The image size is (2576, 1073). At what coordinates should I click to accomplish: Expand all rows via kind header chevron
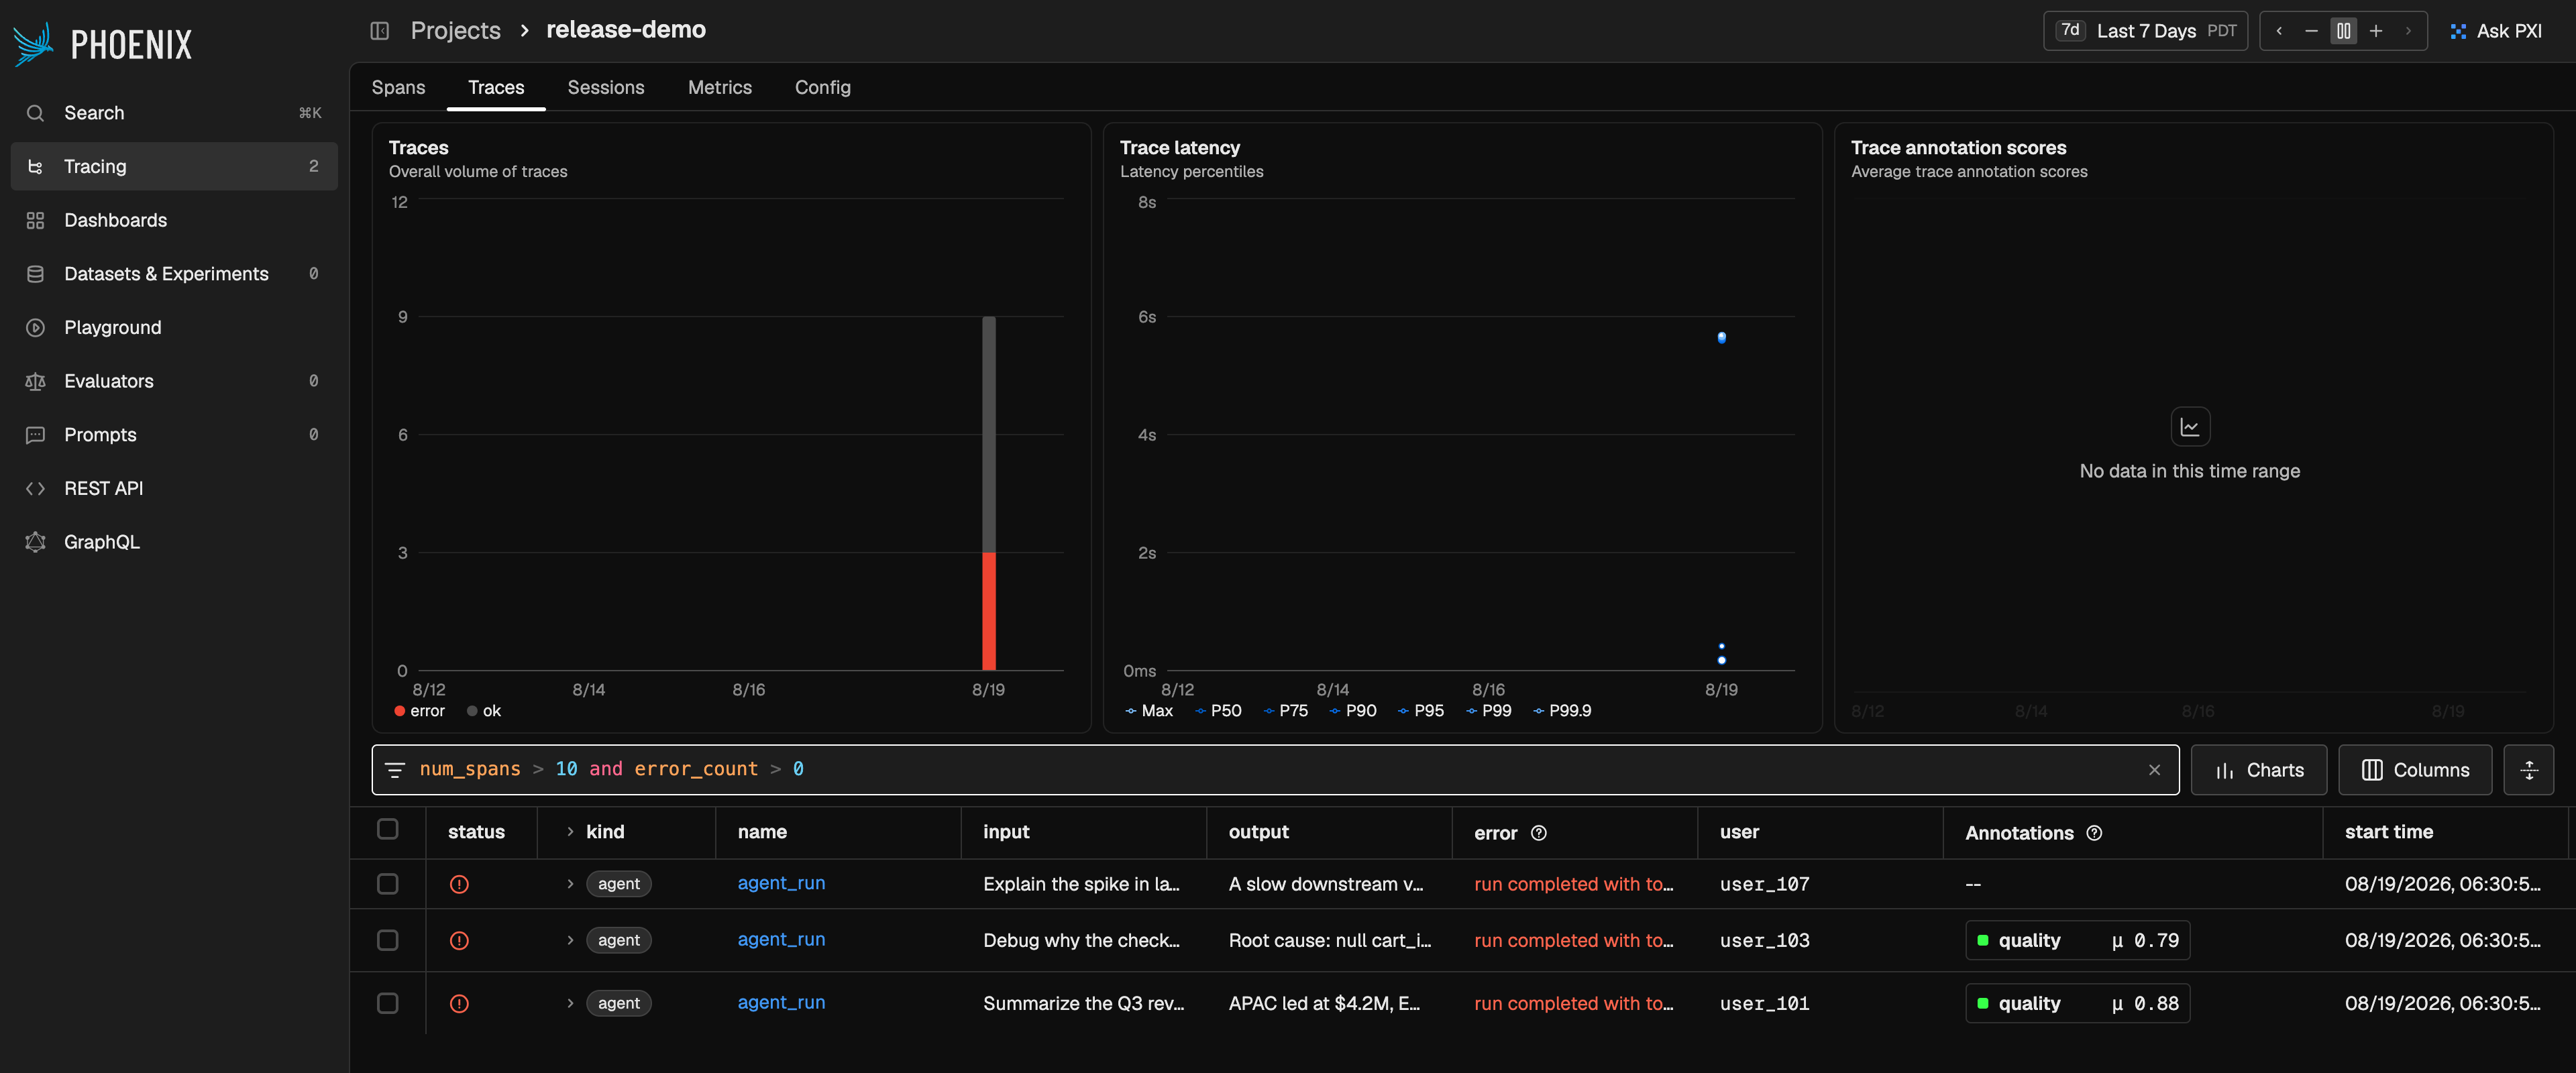tap(570, 832)
